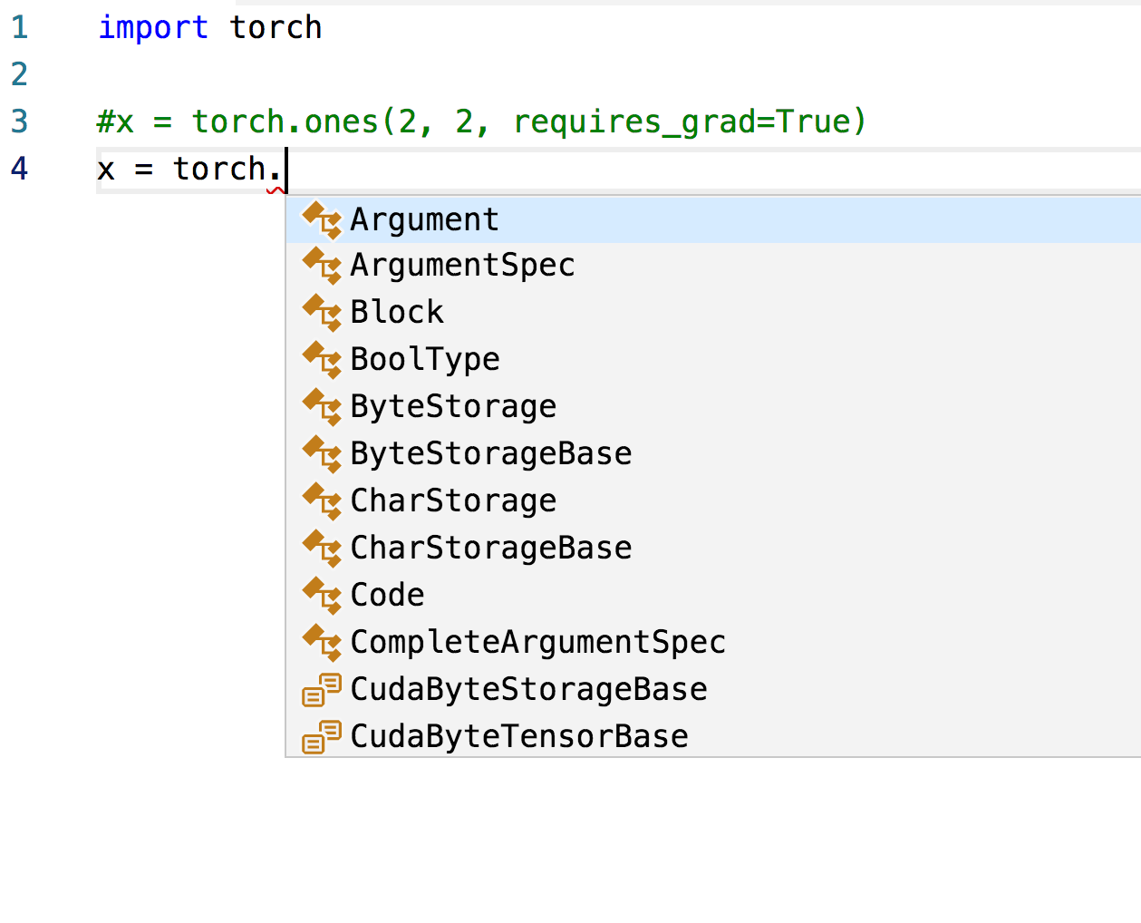Select CharStorage autocomplete entry

tap(453, 501)
